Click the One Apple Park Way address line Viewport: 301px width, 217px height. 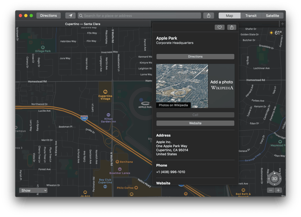171,146
